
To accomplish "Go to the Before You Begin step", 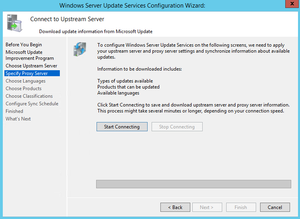I will tap(24, 45).
